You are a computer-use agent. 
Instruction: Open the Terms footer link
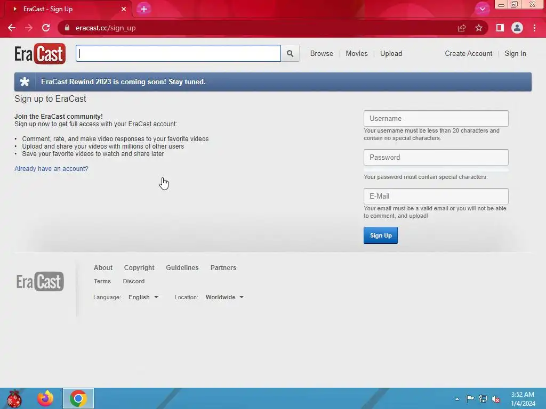[102, 281]
